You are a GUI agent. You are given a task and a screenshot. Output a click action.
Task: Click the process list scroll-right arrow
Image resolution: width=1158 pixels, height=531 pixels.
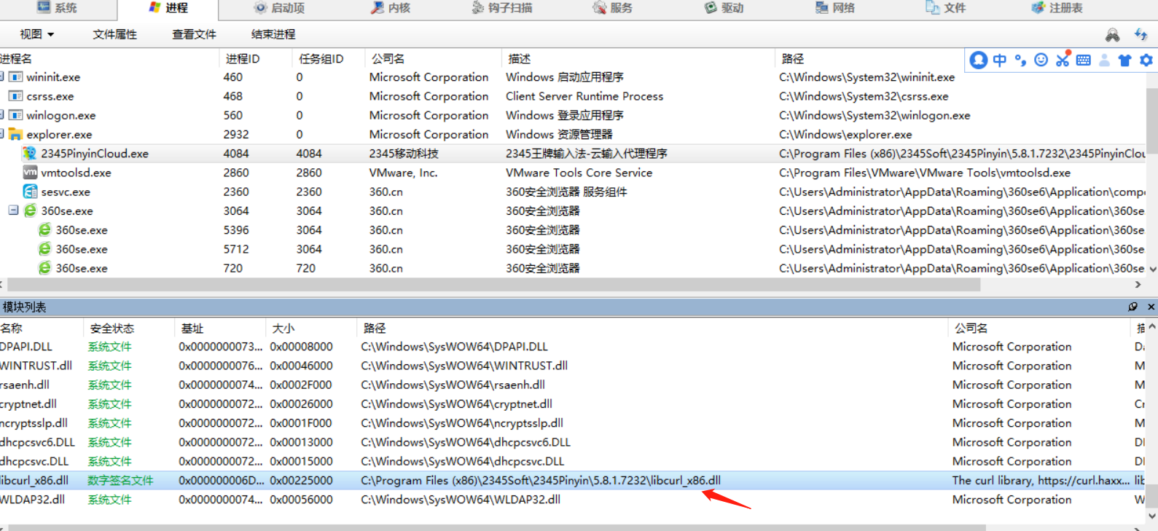click(1138, 285)
